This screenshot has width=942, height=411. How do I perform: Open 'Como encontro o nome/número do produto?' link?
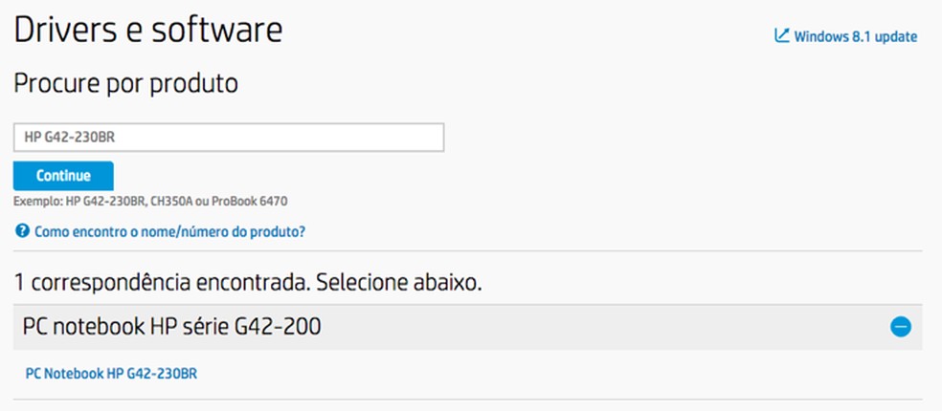tap(169, 231)
